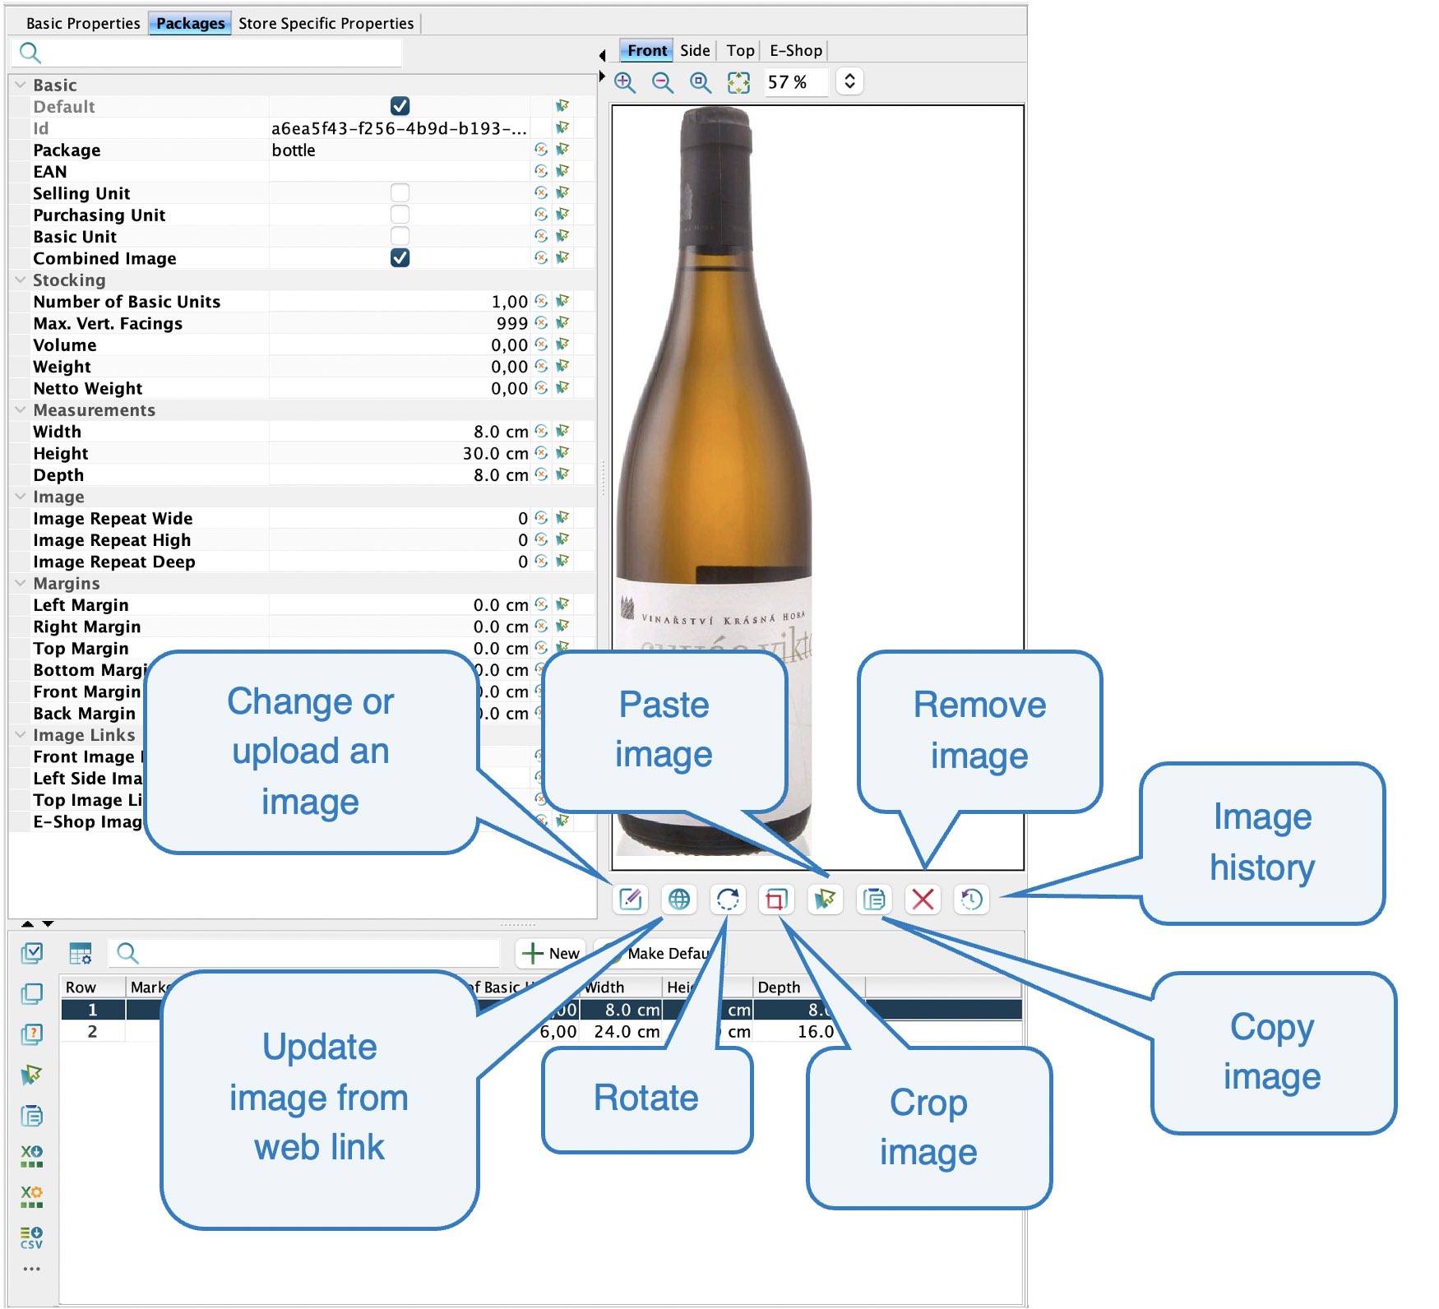The height and width of the screenshot is (1309, 1439).
Task: Enable the Selling Unit checkbox
Action: pyautogui.click(x=400, y=192)
